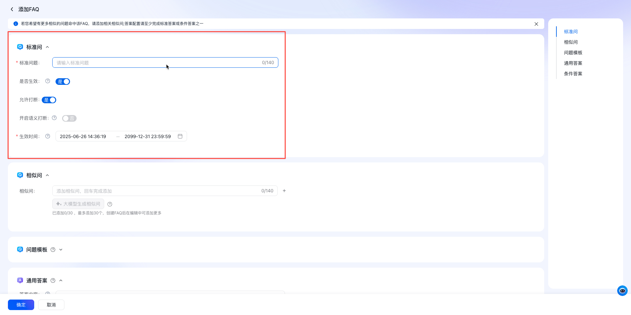The width and height of the screenshot is (631, 315).
Task: Focus the 标准问题 input field
Action: click(158, 62)
